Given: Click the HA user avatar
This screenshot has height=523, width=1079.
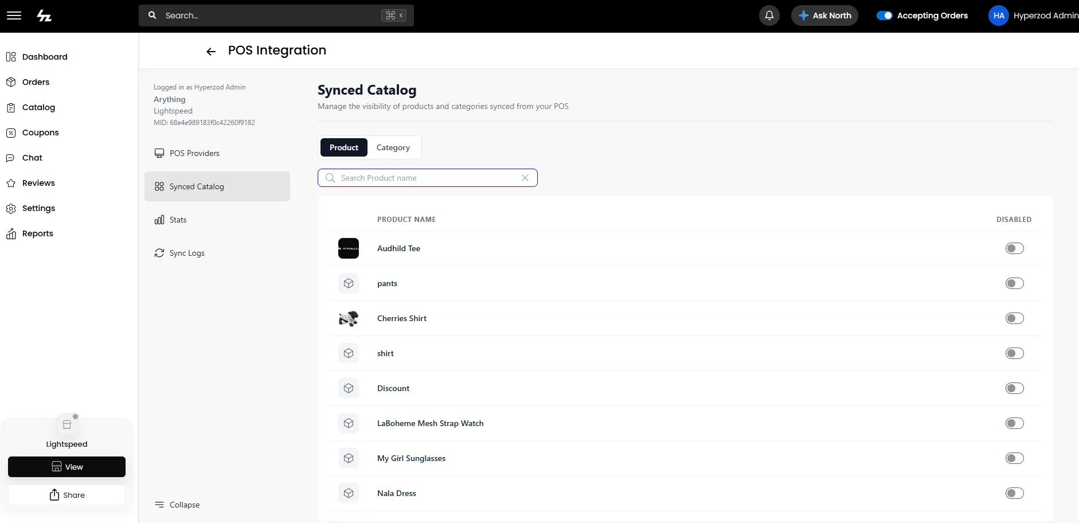Looking at the screenshot, I should pyautogui.click(x=999, y=15).
